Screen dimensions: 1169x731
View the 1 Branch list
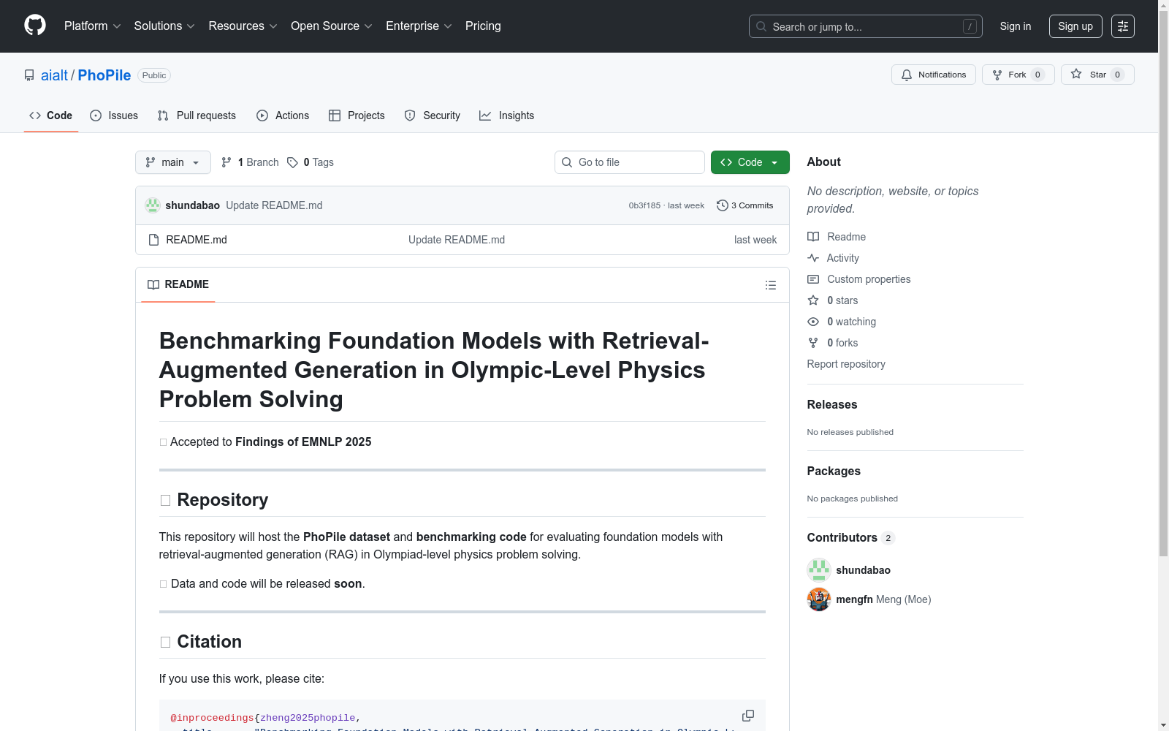coord(250,162)
